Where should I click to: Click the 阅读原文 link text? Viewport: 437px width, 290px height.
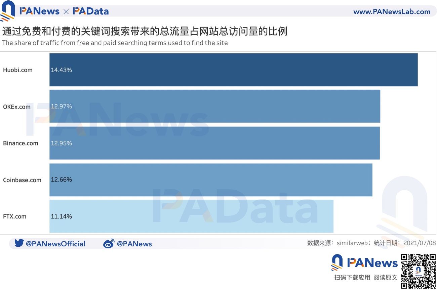pos(386,278)
